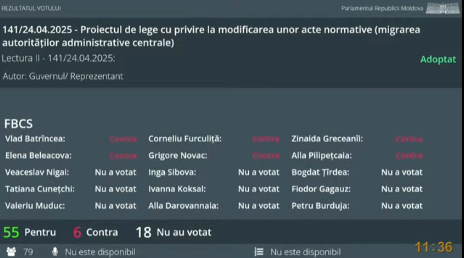Click the microphone speaker icon
The height and width of the screenshot is (258, 464).
tap(55, 252)
